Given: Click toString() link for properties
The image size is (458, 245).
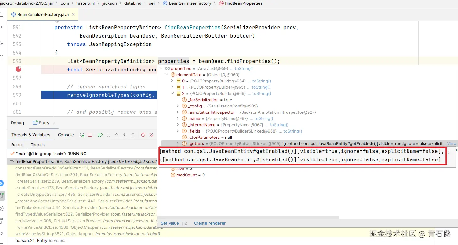Looking at the screenshot, I should point(244,68).
